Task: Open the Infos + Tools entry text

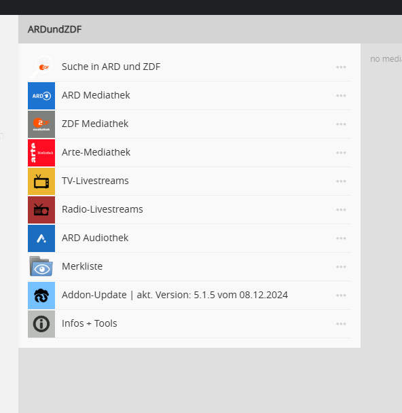Action: tap(89, 323)
